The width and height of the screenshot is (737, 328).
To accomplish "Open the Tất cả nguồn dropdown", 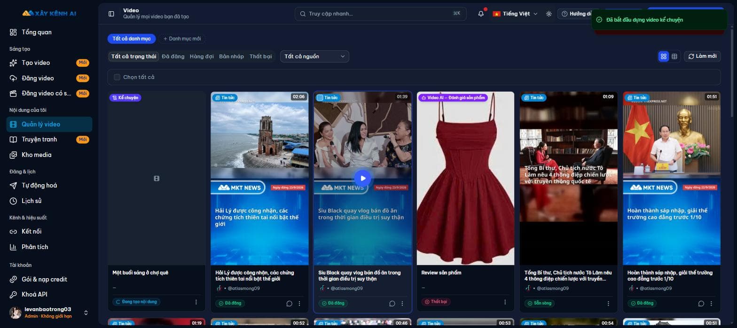I will [314, 56].
